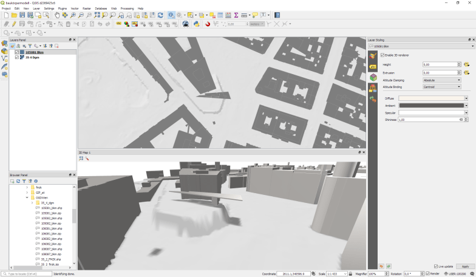The image size is (476, 277).
Task: Click the Save Project icon
Action: click(x=22, y=15)
